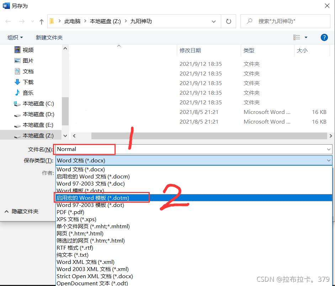This screenshot has height=286, width=335.
Task: Open view options dropdown arrow
Action: 306,37
